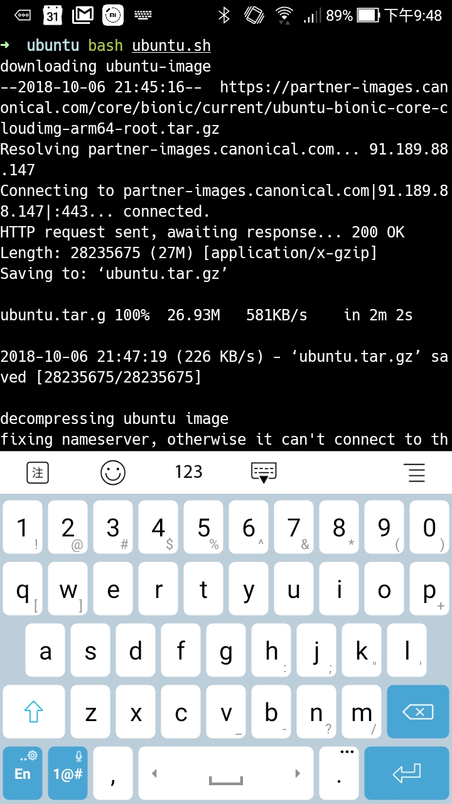Viewport: 452px width, 804px height.
Task: Switch language with the En key
Action: click(x=23, y=773)
